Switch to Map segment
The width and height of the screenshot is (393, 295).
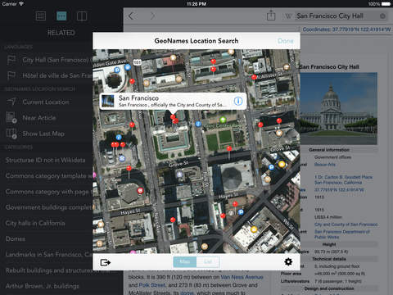[x=185, y=262]
